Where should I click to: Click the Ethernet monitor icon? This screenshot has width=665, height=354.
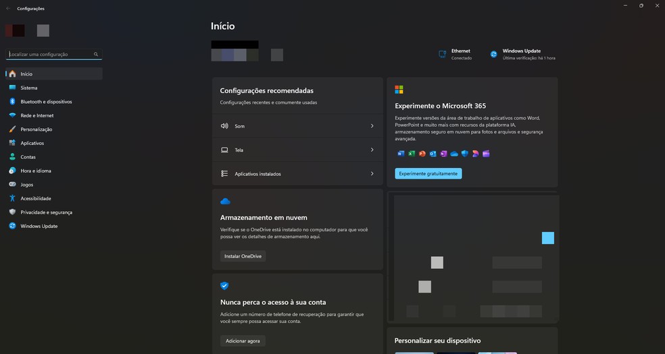[x=443, y=54]
